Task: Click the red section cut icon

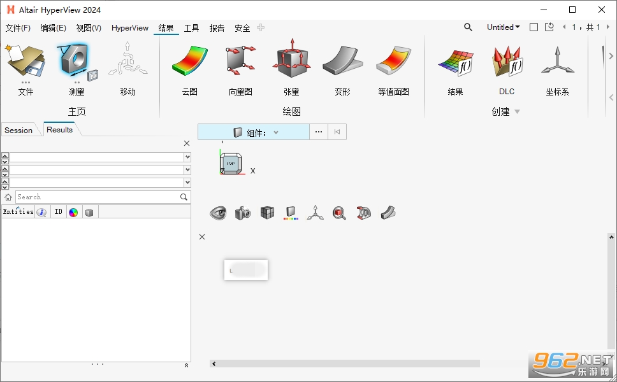Action: click(363, 213)
